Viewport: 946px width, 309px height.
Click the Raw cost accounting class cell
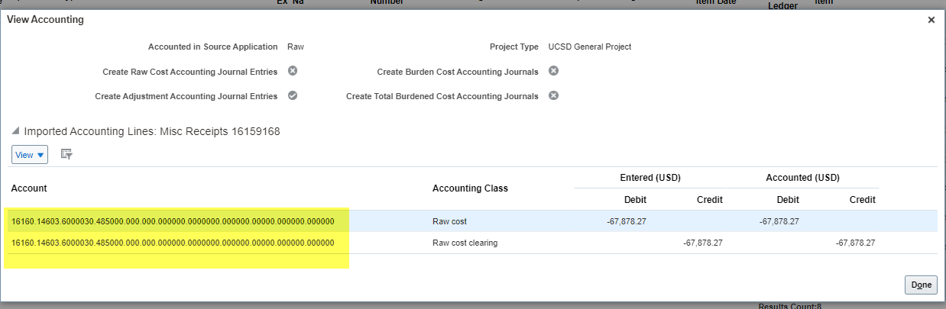[449, 221]
